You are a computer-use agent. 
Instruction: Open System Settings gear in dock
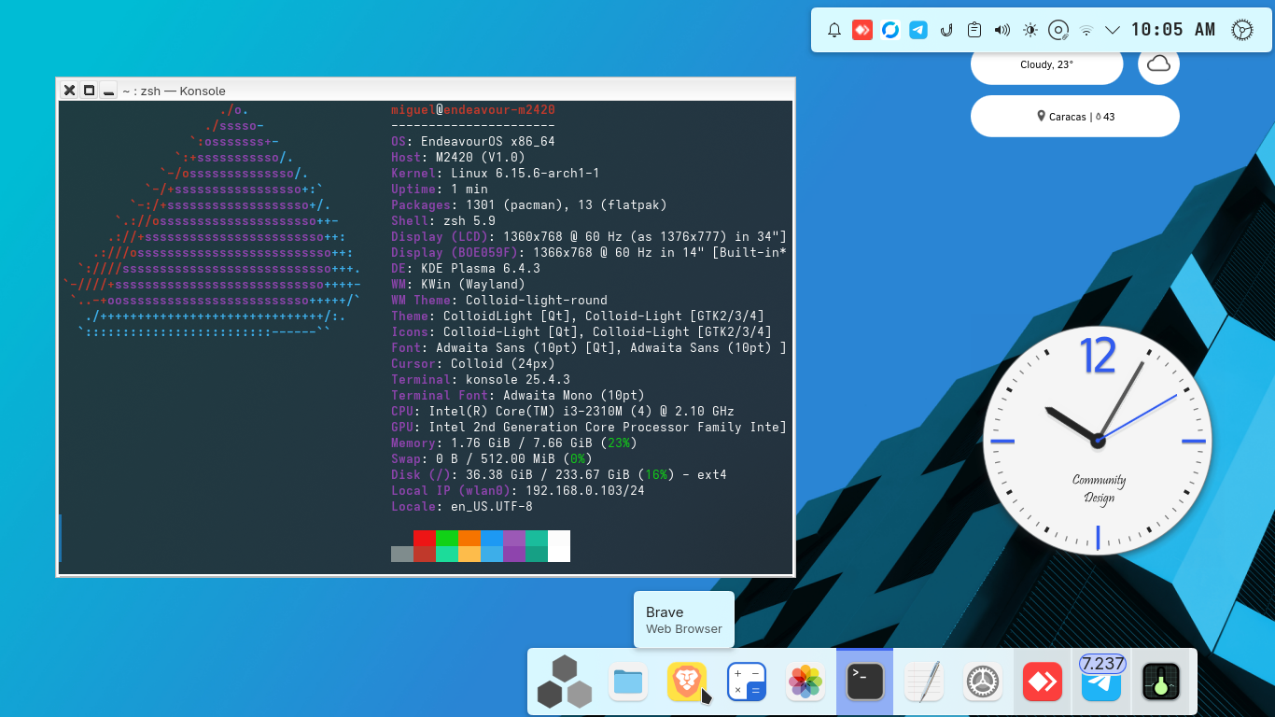click(982, 682)
